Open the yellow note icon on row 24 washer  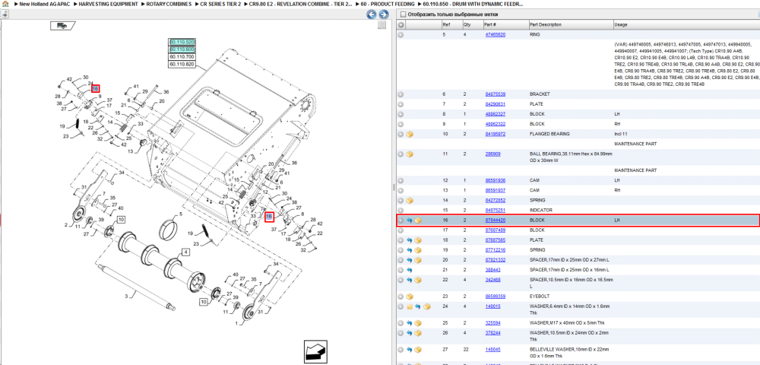(x=410, y=307)
